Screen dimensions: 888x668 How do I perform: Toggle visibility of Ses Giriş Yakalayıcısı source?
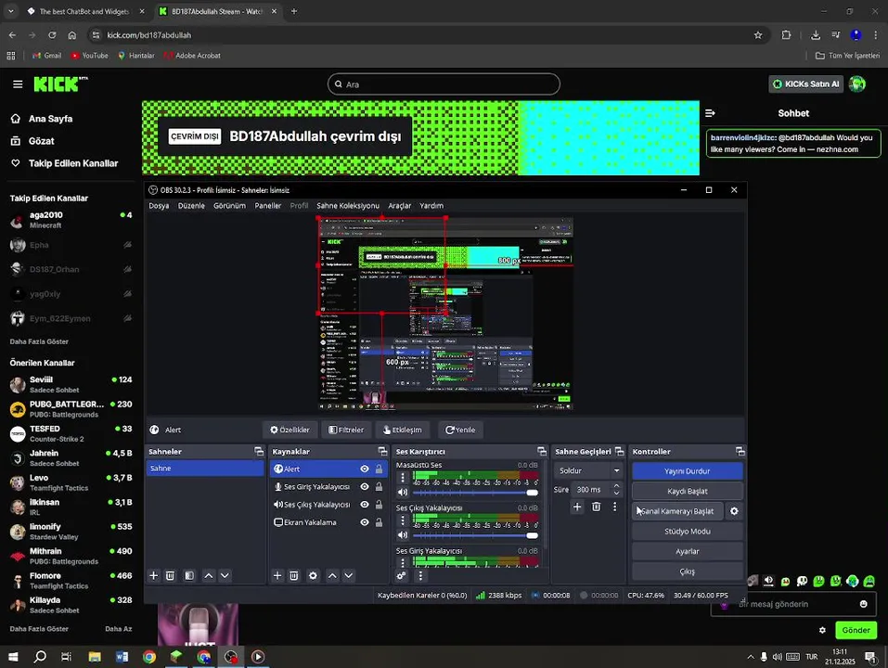coord(365,487)
